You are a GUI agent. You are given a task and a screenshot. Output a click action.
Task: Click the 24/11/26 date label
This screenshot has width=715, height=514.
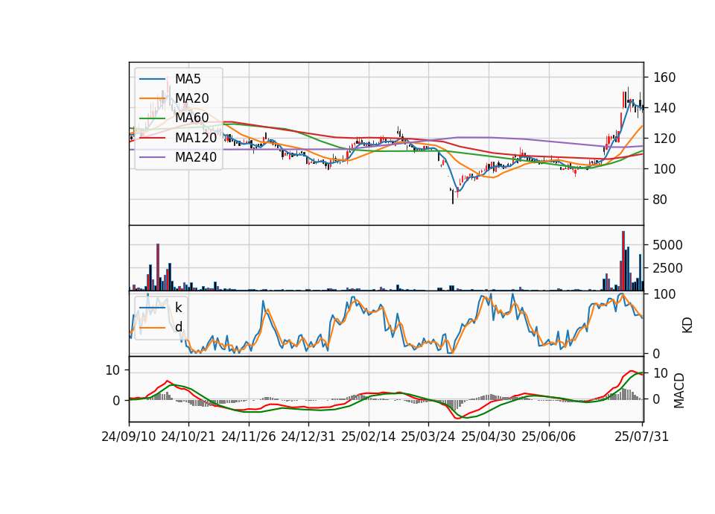249,437
